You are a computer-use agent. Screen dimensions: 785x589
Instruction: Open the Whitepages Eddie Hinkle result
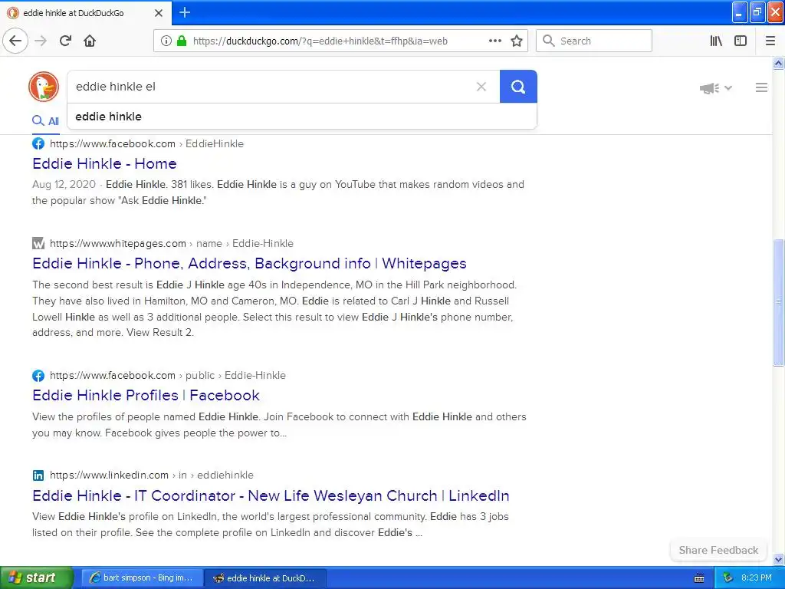click(x=249, y=264)
